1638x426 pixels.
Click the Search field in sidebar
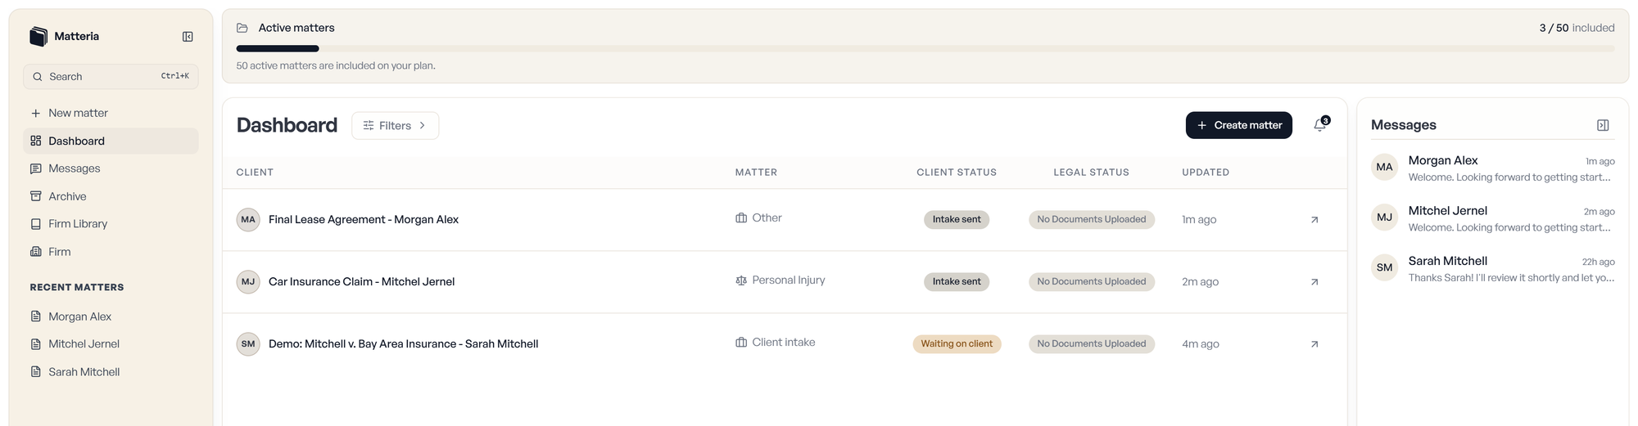111,77
